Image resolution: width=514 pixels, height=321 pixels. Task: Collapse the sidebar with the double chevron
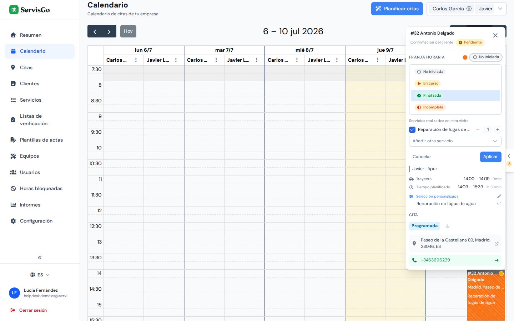[40, 258]
